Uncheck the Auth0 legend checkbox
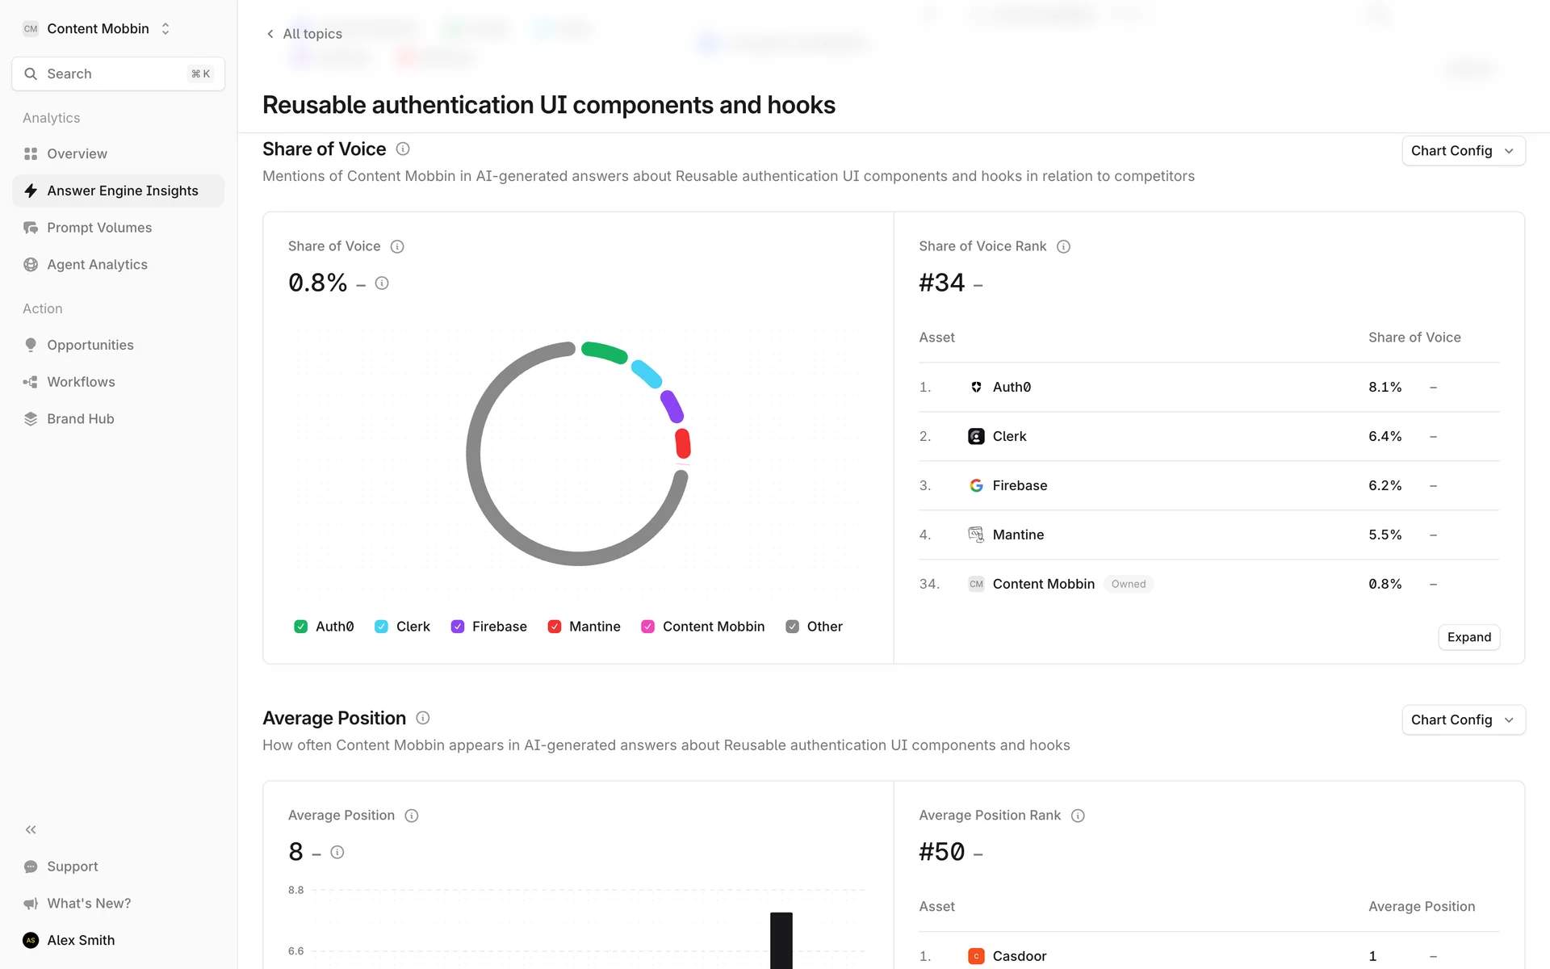 point(301,627)
